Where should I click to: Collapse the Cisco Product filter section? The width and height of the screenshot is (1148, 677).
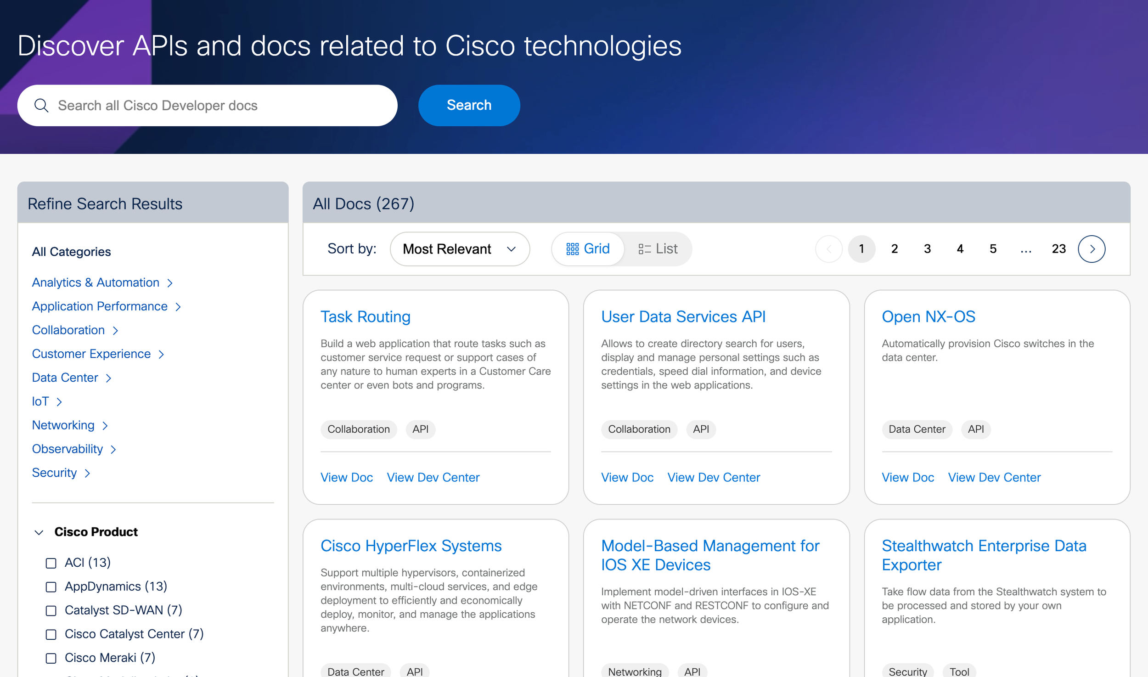click(39, 532)
